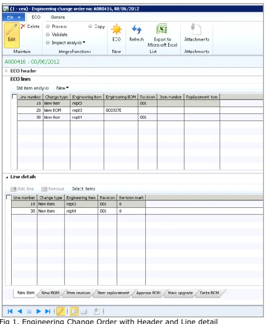This screenshot has width=265, height=324.
Task: Click the Engineering BOM value 000357E
Action: [113, 110]
